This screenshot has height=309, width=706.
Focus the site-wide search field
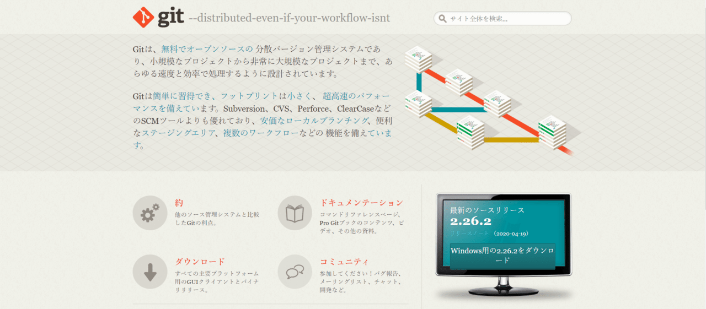click(x=502, y=18)
